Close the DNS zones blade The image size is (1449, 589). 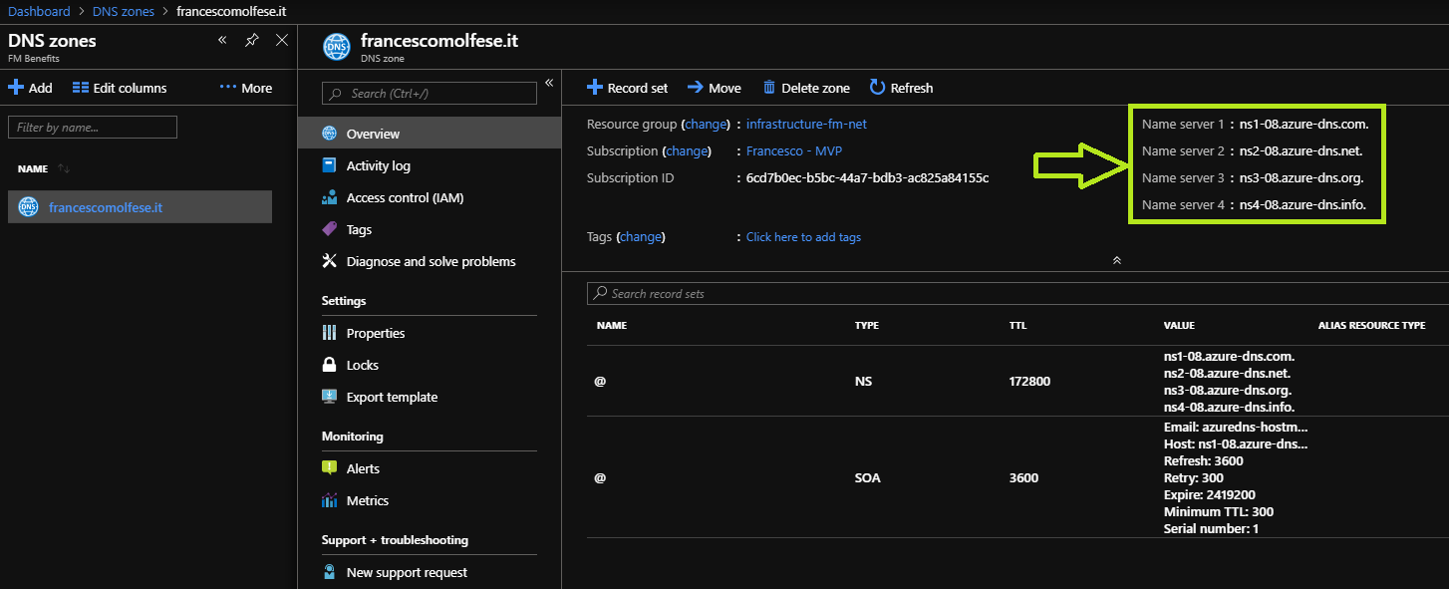[x=282, y=41]
